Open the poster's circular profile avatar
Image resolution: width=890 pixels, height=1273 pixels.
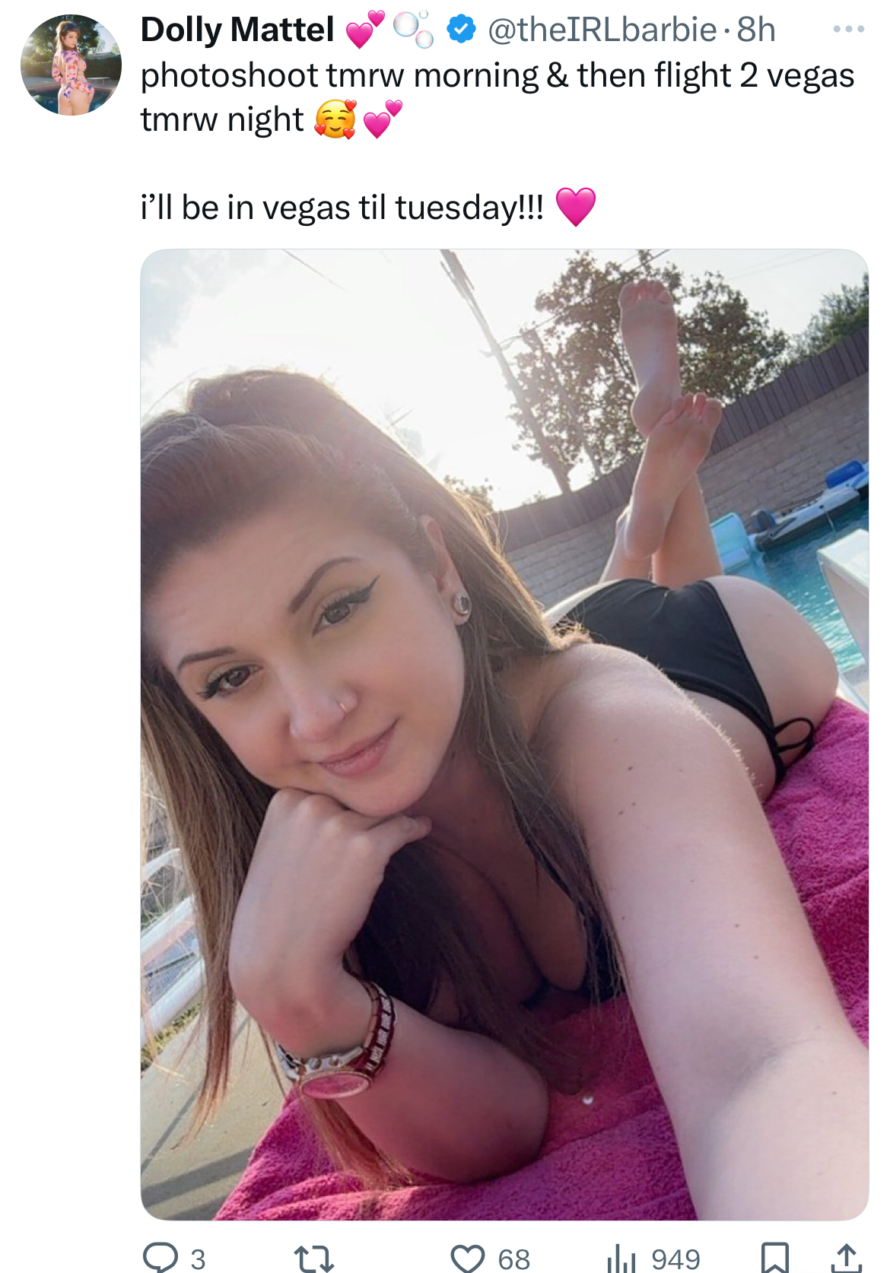click(71, 65)
